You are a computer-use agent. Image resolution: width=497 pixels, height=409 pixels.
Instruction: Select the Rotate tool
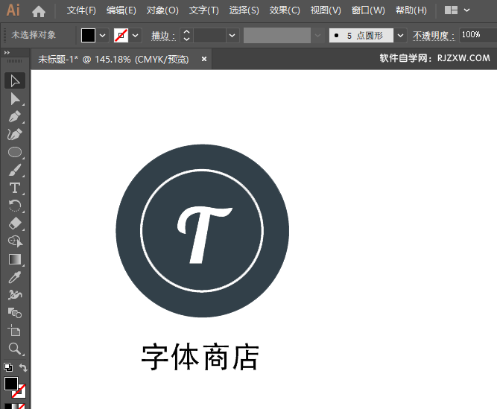15,206
